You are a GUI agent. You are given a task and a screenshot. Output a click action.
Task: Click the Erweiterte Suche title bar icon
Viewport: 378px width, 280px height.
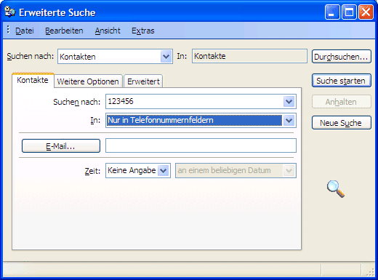tap(10, 12)
